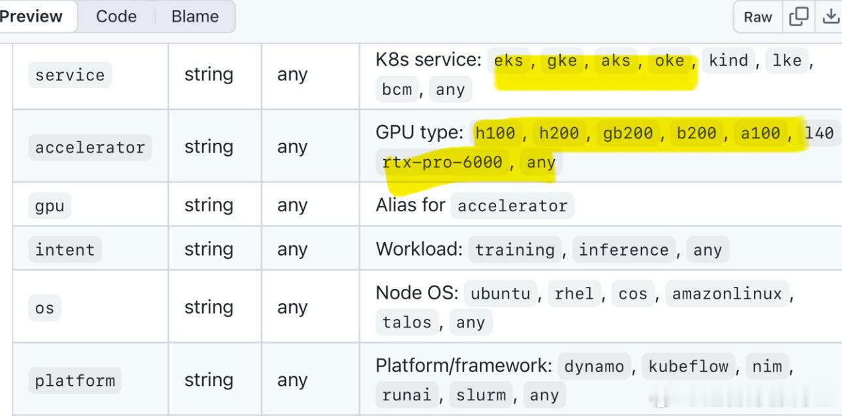Click the os parameter name
Screen dimensions: 842x416
tap(44, 308)
